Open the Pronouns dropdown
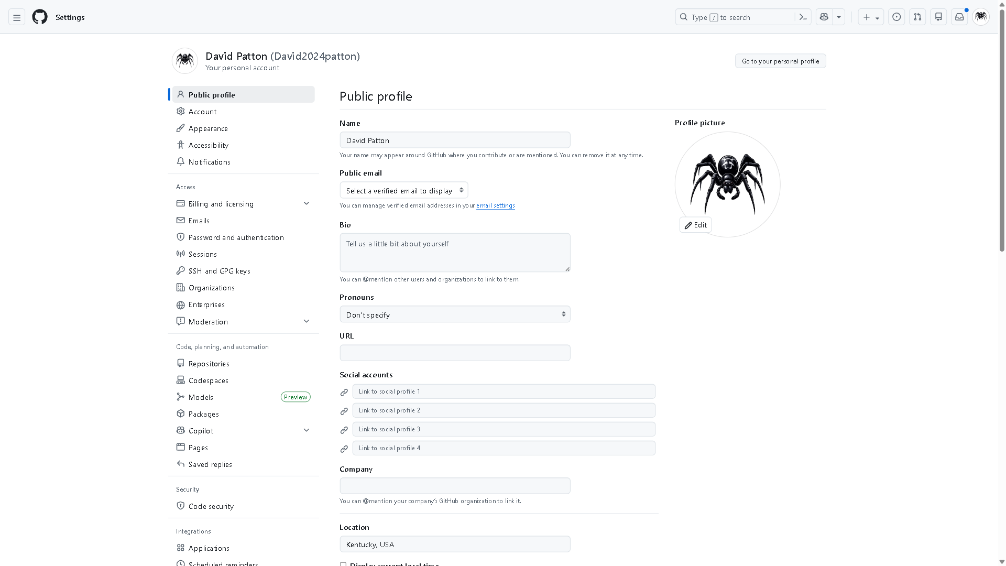 point(455,314)
